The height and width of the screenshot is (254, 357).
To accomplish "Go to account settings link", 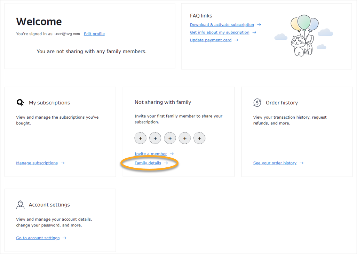I will pos(38,238).
